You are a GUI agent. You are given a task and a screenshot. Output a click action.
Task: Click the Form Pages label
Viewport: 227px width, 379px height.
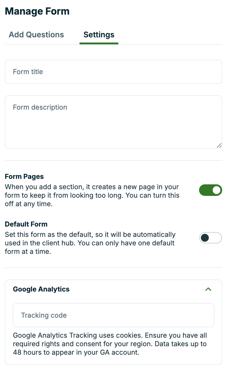pos(24,177)
